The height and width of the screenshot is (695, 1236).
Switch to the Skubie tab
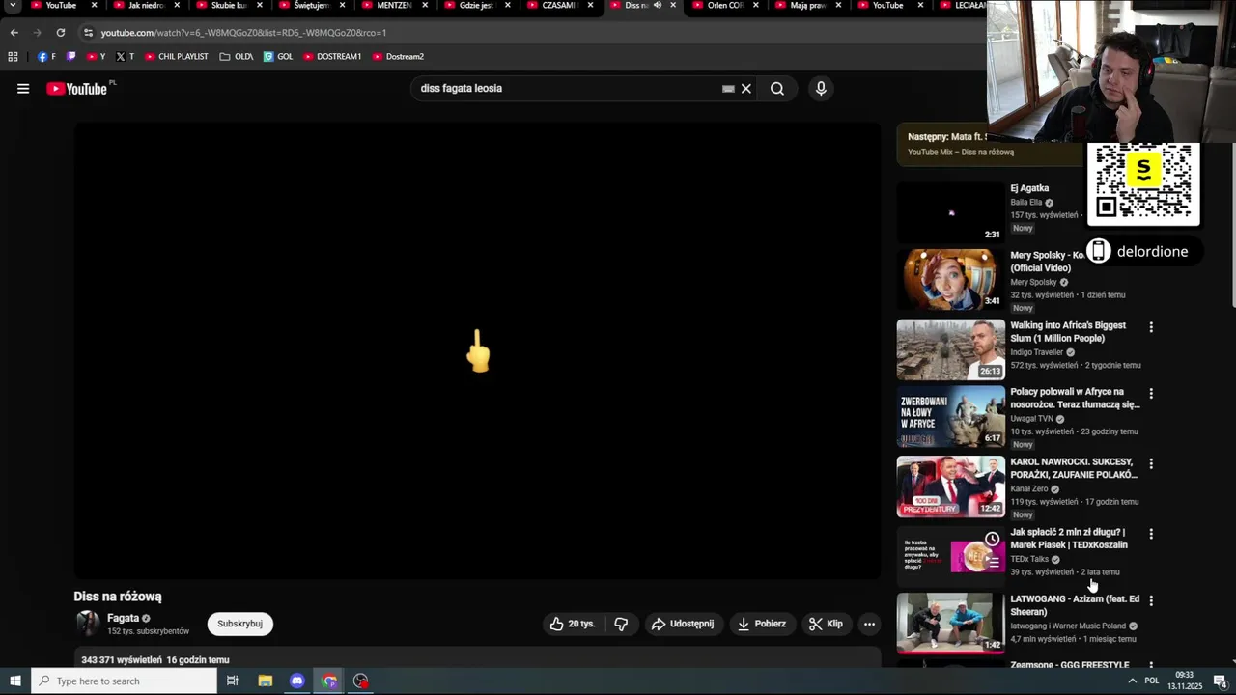229,5
